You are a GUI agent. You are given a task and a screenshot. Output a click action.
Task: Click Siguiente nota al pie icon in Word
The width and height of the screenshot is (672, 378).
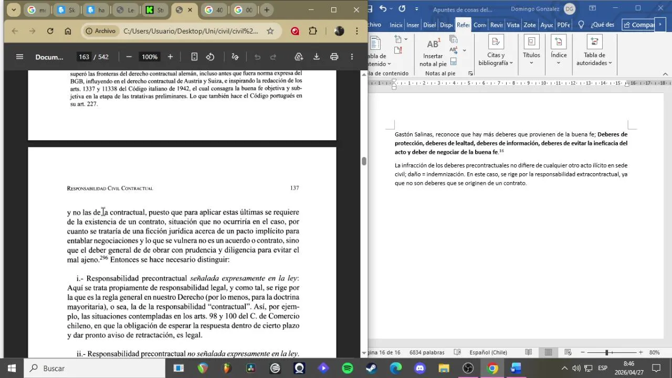click(454, 50)
